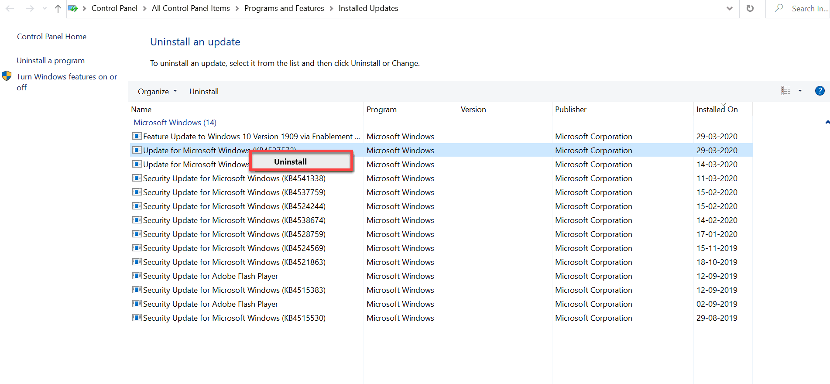Viewport: 830px width, 384px height.
Task: Click Uninstall in the toolbar
Action: (204, 92)
